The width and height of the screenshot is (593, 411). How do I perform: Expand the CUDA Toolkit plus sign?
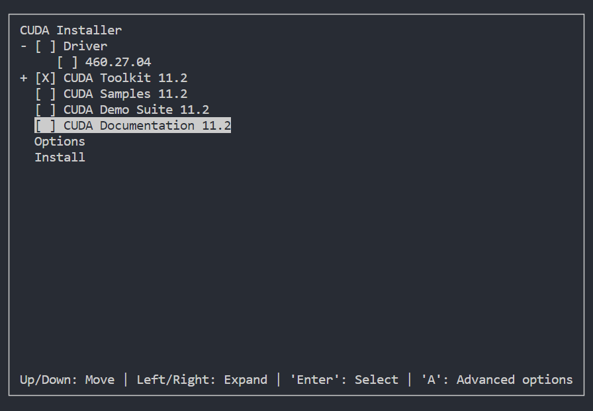point(24,78)
